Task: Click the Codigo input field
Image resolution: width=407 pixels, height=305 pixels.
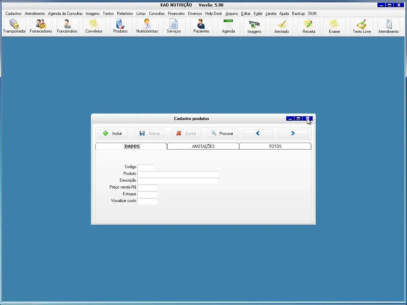Action: tap(146, 167)
